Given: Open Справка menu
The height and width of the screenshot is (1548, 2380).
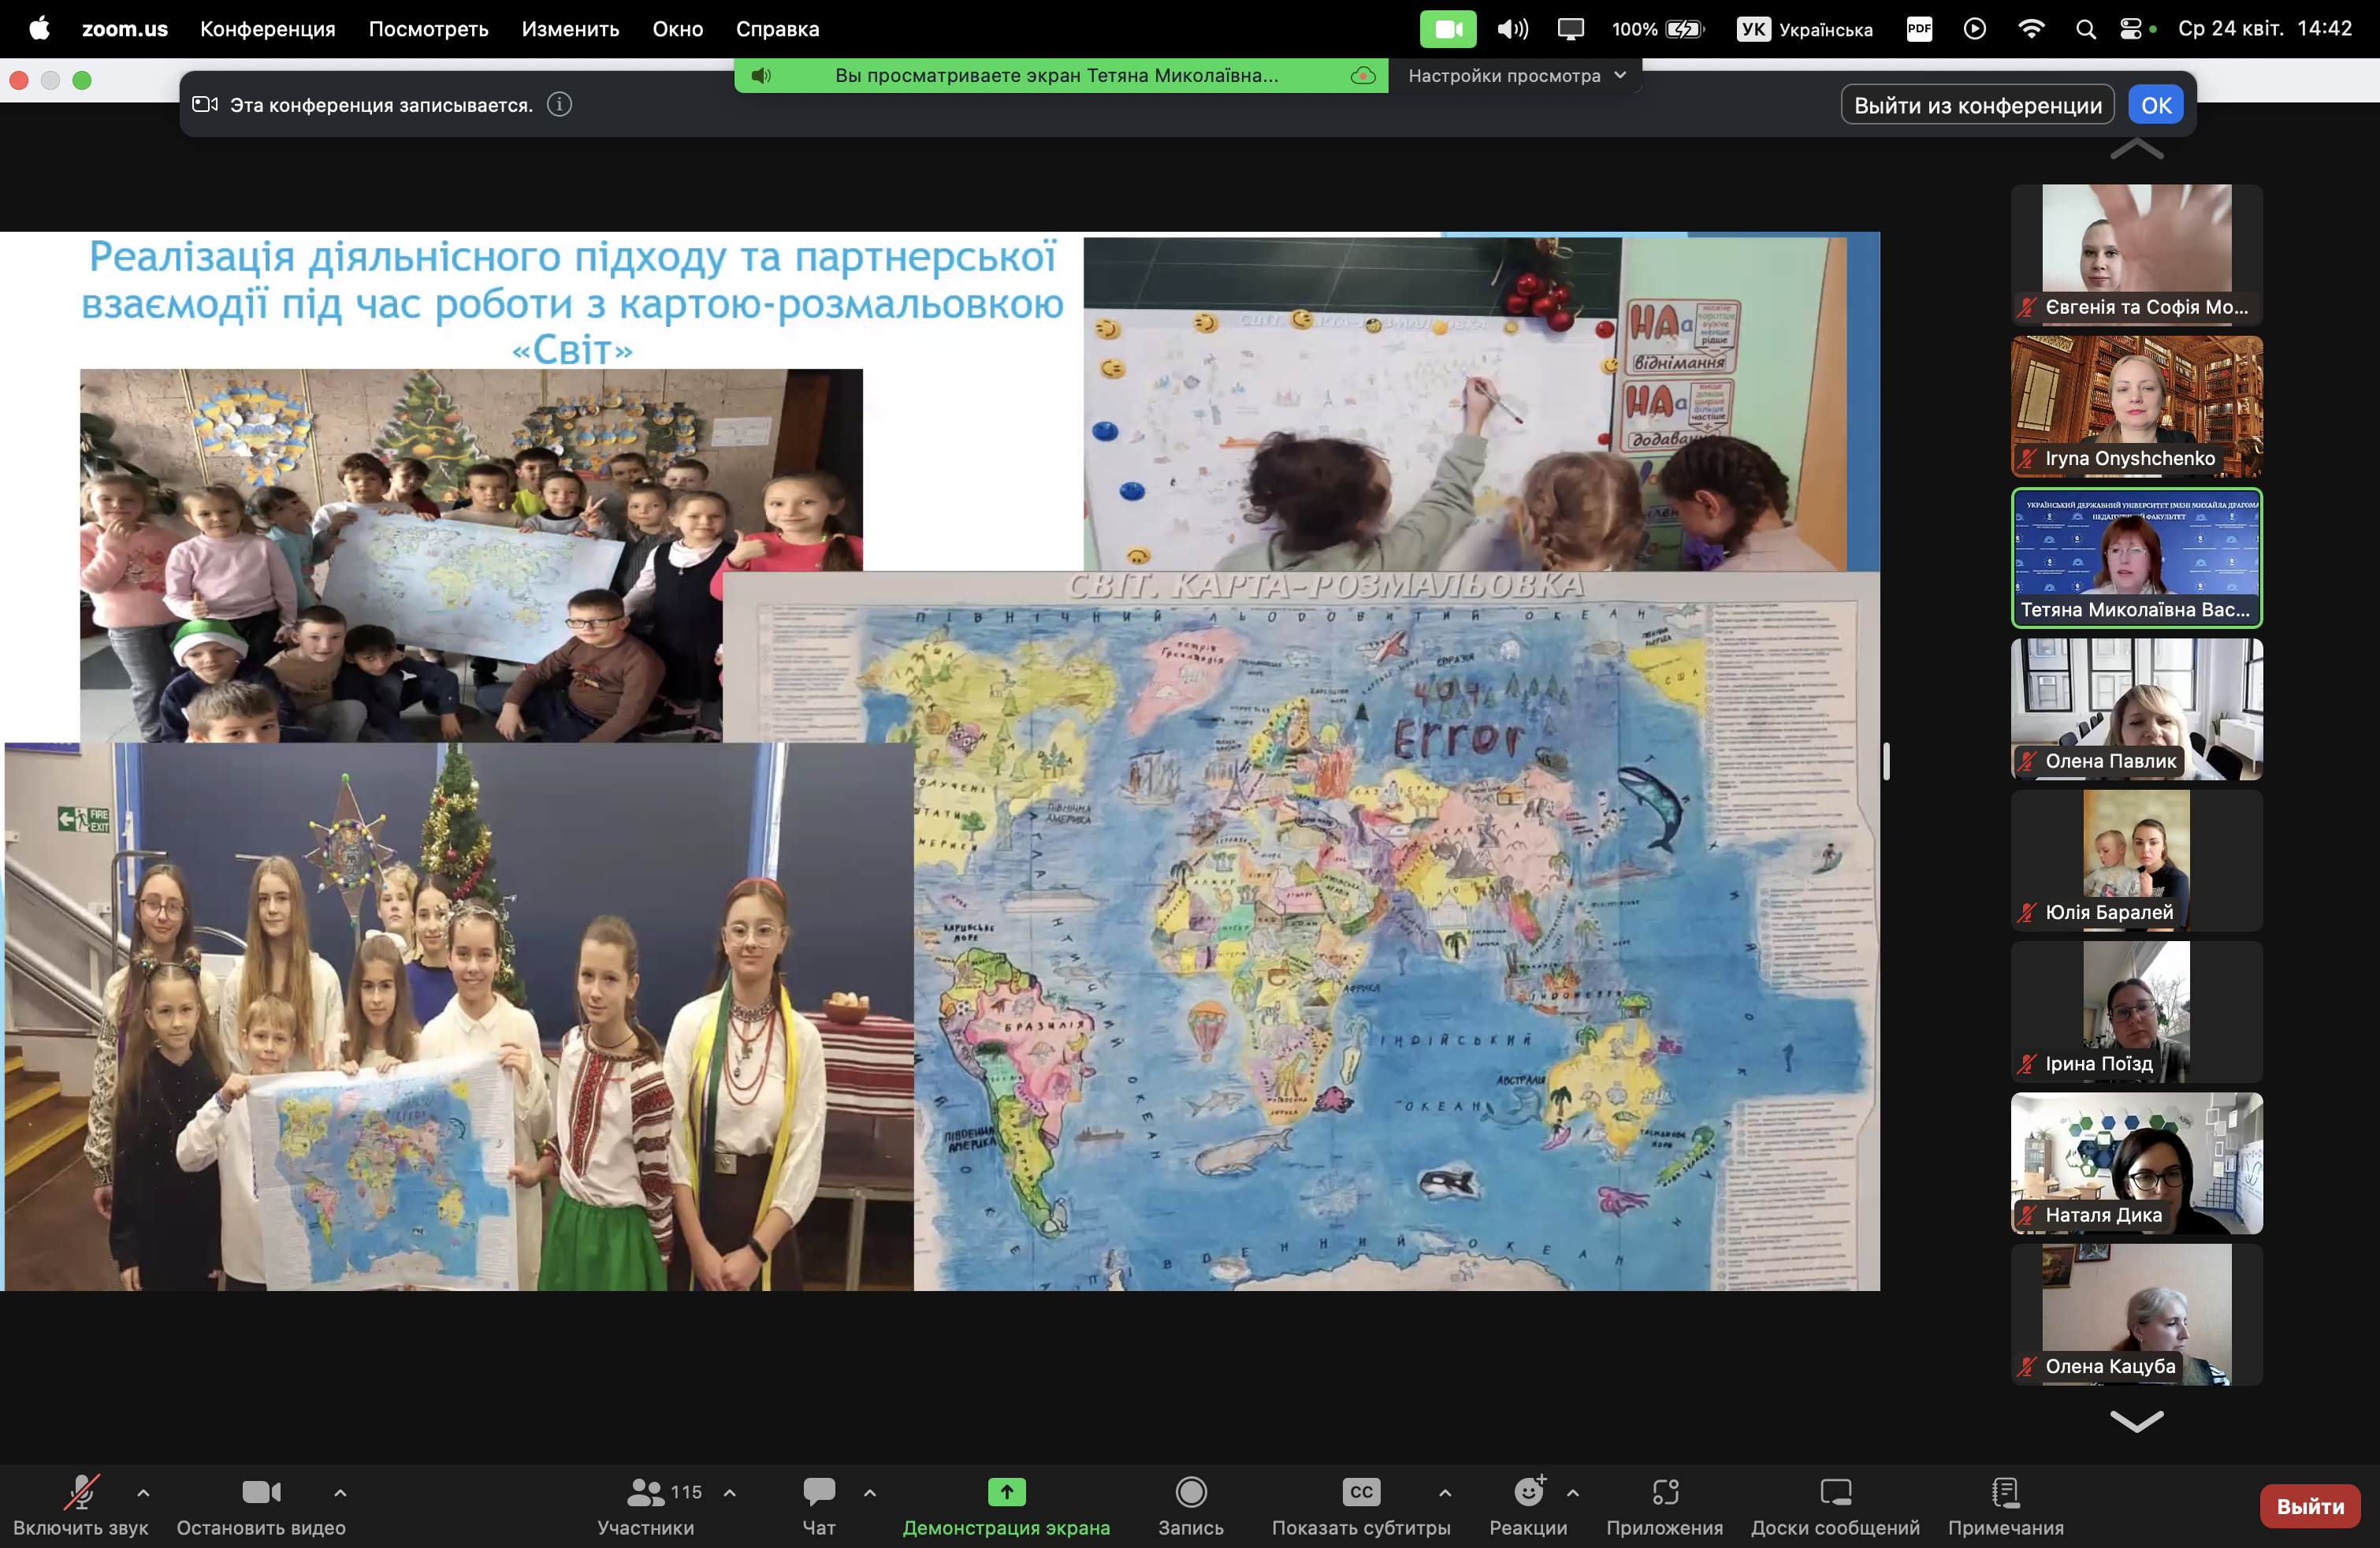Looking at the screenshot, I should coord(777,28).
